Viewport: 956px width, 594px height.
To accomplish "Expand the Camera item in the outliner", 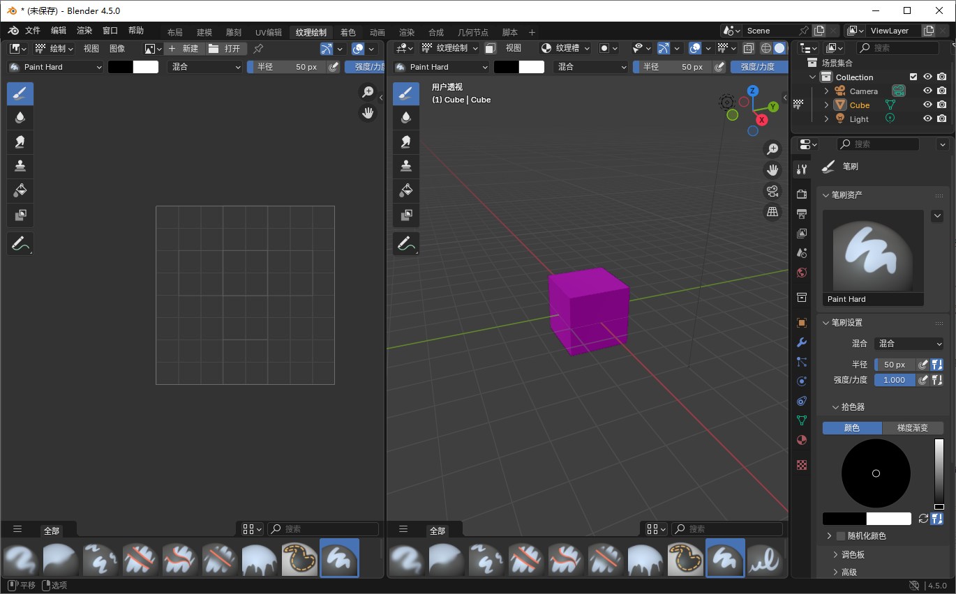I will [827, 91].
